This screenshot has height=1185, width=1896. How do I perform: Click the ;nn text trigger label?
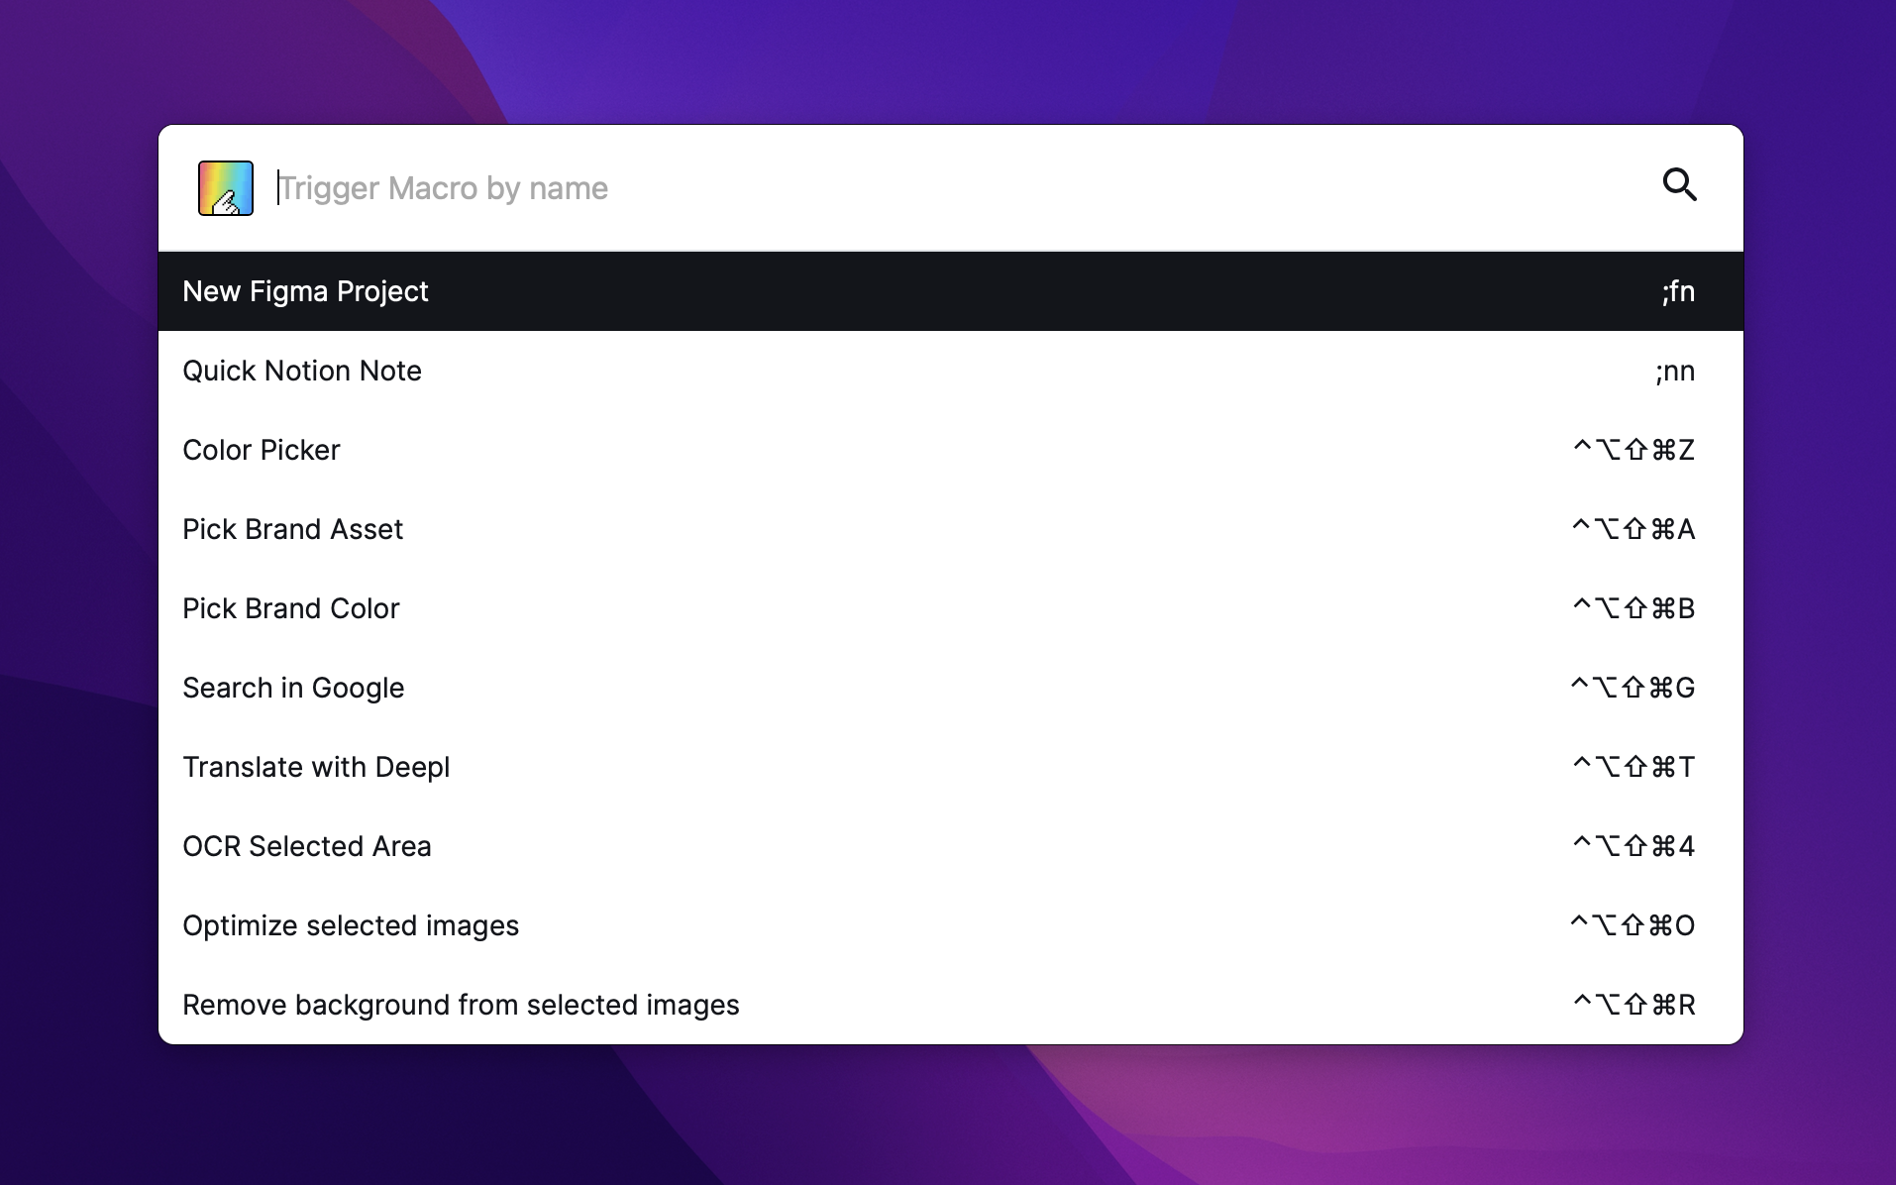[x=1675, y=371]
